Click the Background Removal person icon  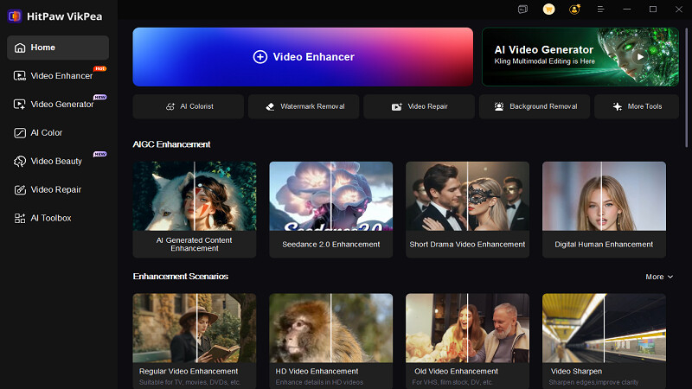pyautogui.click(x=499, y=106)
